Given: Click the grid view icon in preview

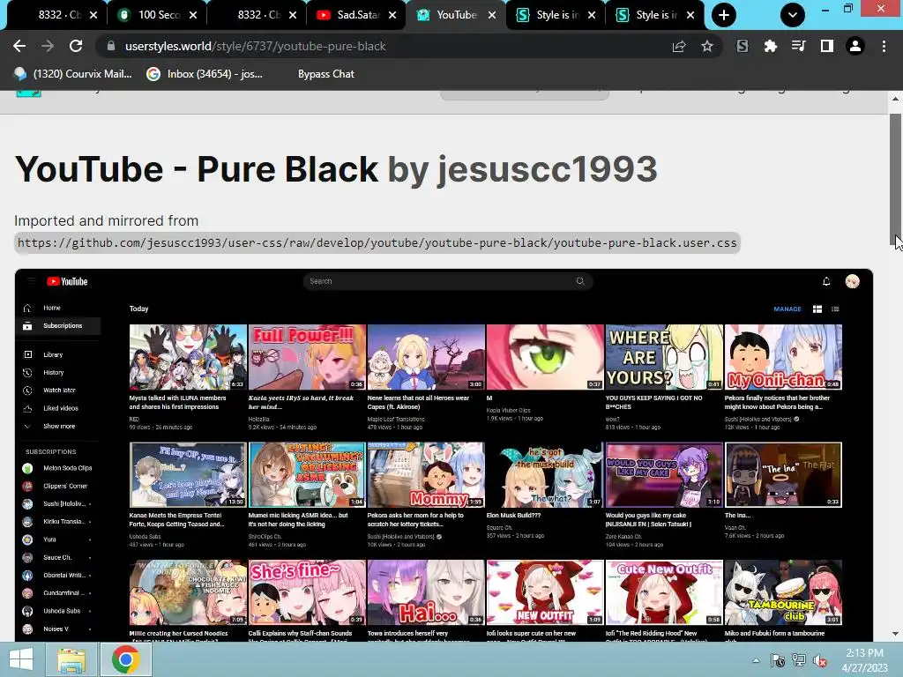Looking at the screenshot, I should coord(817,309).
